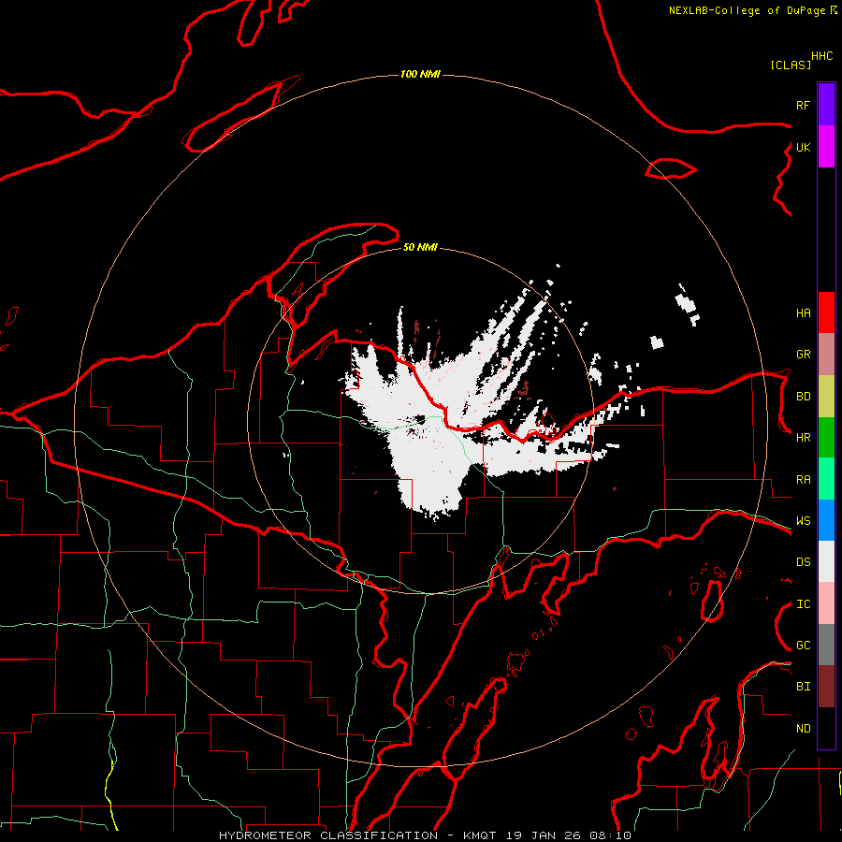Click the DS legend label
The width and height of the screenshot is (842, 842).
pyautogui.click(x=803, y=562)
